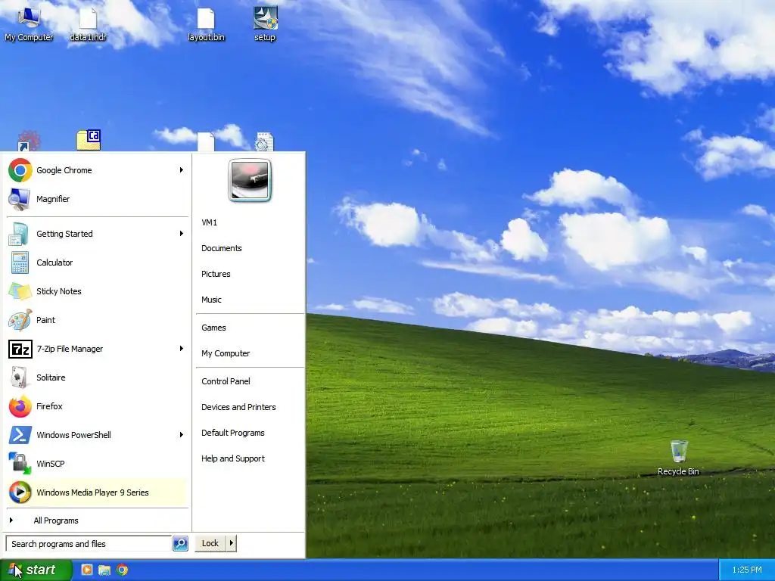Click the 1:25 PM clock

(747, 570)
